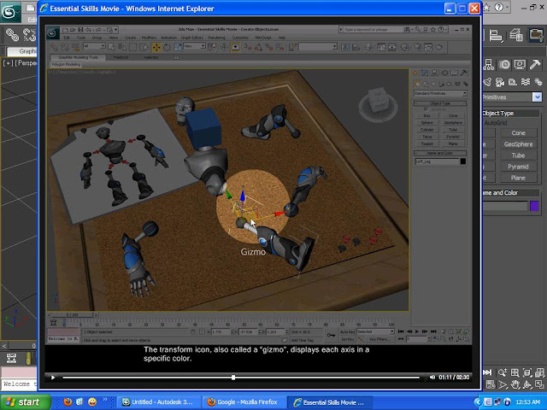This screenshot has height=410, width=547.
Task: Toggle Percent Snap in movie toolbar
Action: pyautogui.click(x=269, y=47)
